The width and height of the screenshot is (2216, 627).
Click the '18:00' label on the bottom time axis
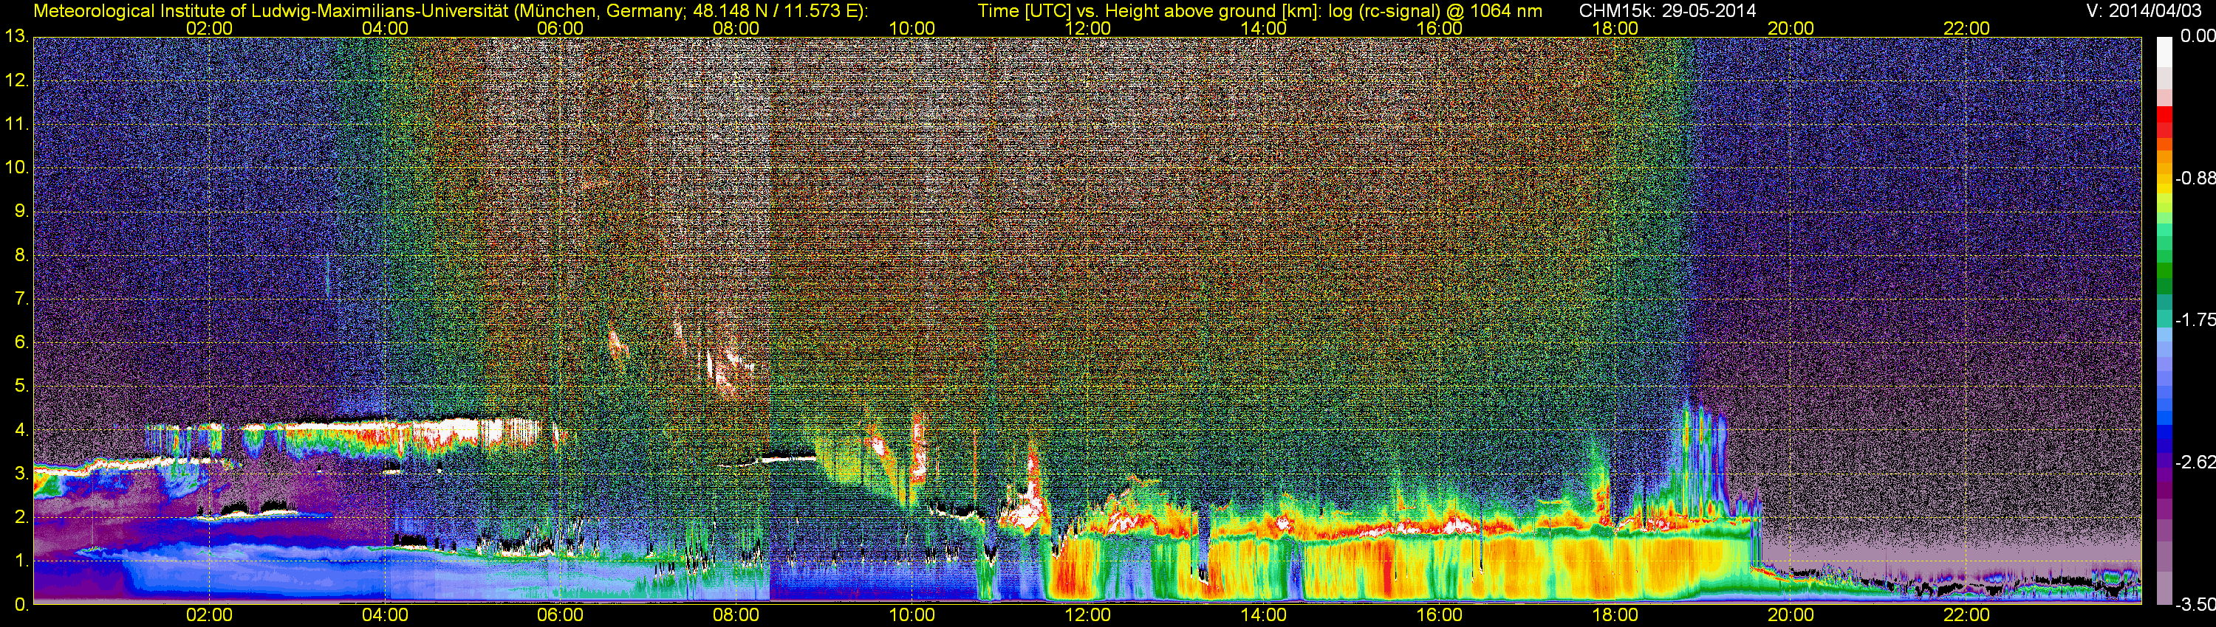click(1615, 615)
